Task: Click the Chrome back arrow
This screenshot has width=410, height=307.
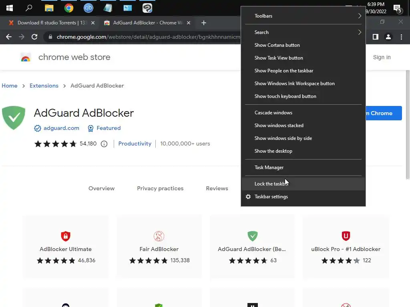Action: click(x=9, y=37)
